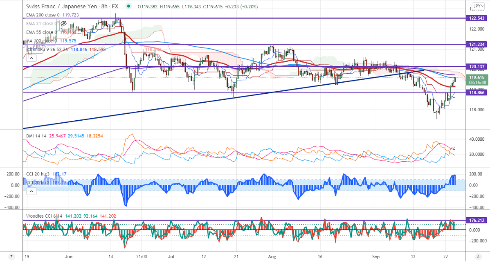
Task: Click the 122.543 horizontal line price label
Action: [477, 18]
